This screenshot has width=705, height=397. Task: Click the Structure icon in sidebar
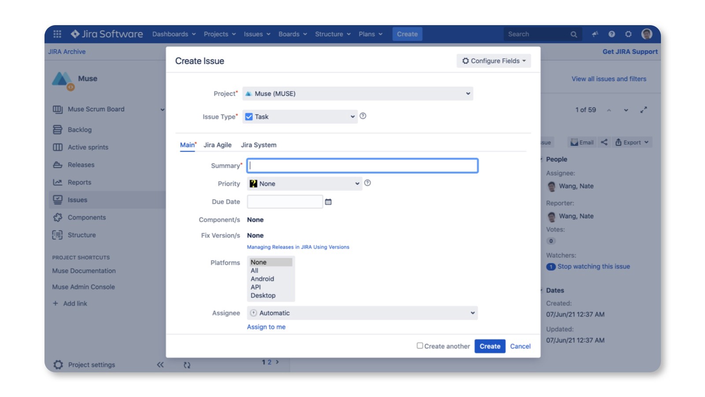point(57,235)
